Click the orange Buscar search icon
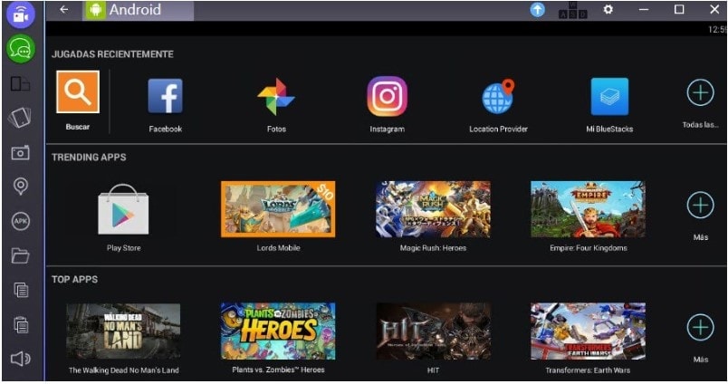Image resolution: width=728 pixels, height=384 pixels. click(x=78, y=92)
